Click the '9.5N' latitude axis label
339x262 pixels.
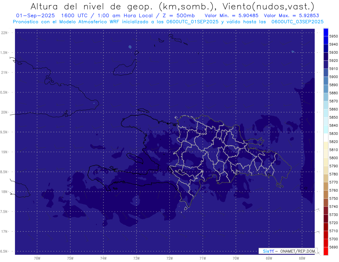4,132
